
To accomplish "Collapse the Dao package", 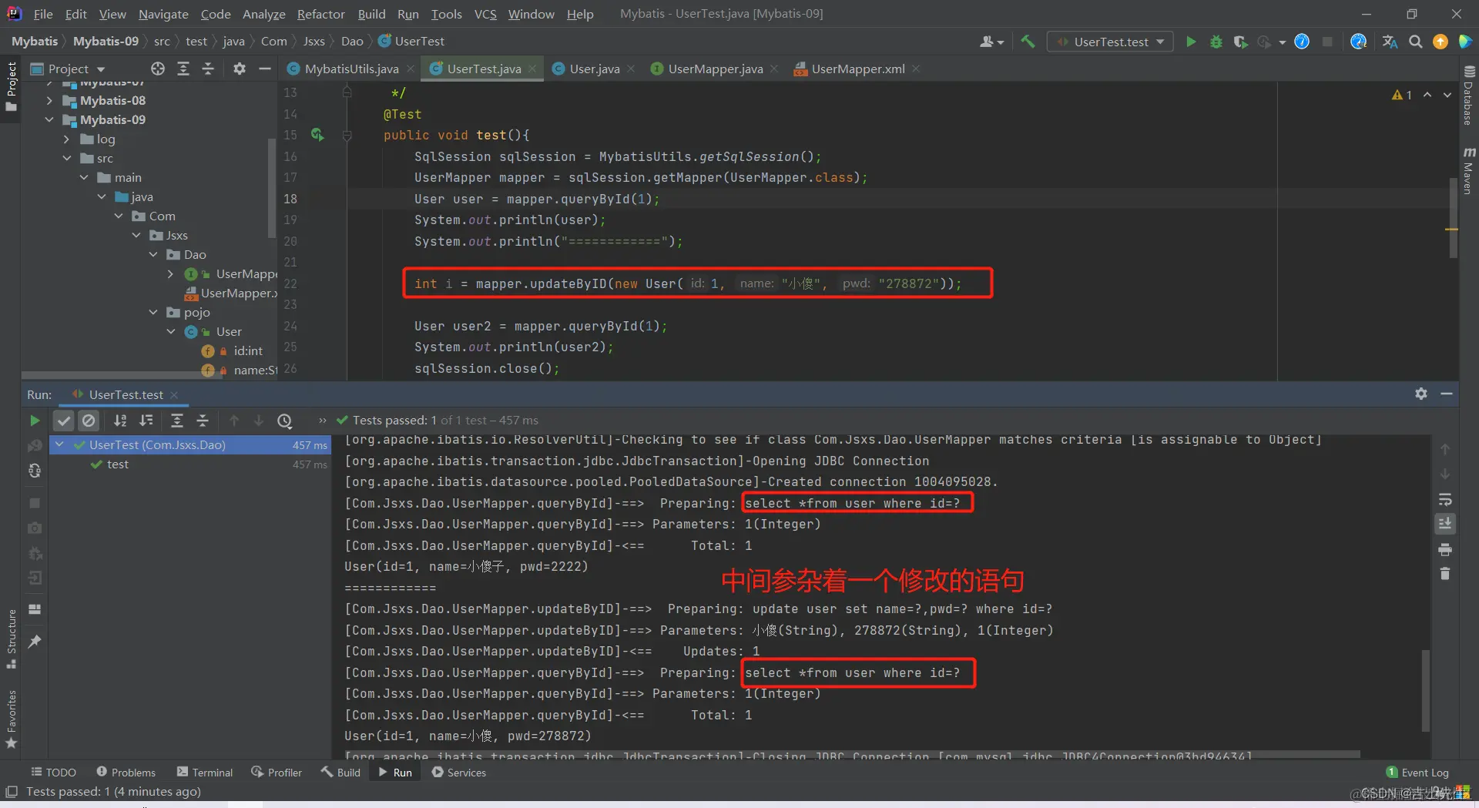I will (x=153, y=255).
